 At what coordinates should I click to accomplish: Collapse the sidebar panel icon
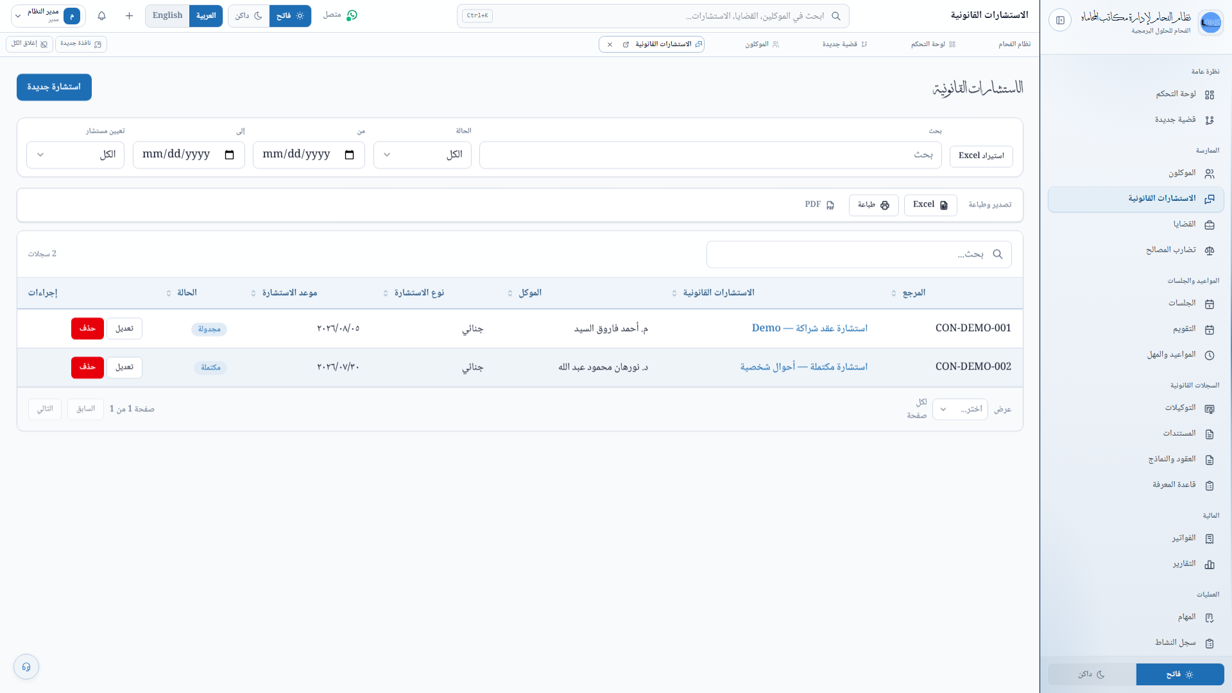tap(1060, 21)
